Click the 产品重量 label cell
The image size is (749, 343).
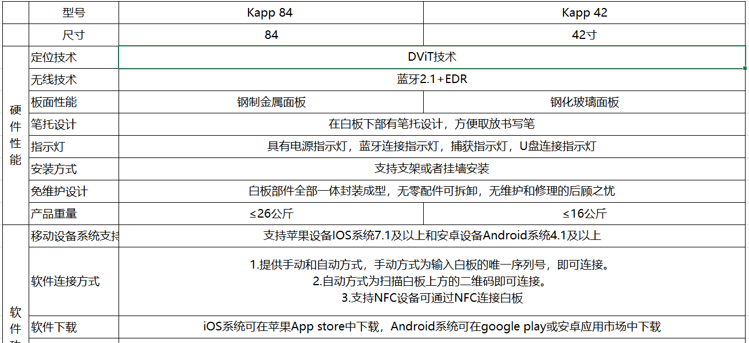73,214
